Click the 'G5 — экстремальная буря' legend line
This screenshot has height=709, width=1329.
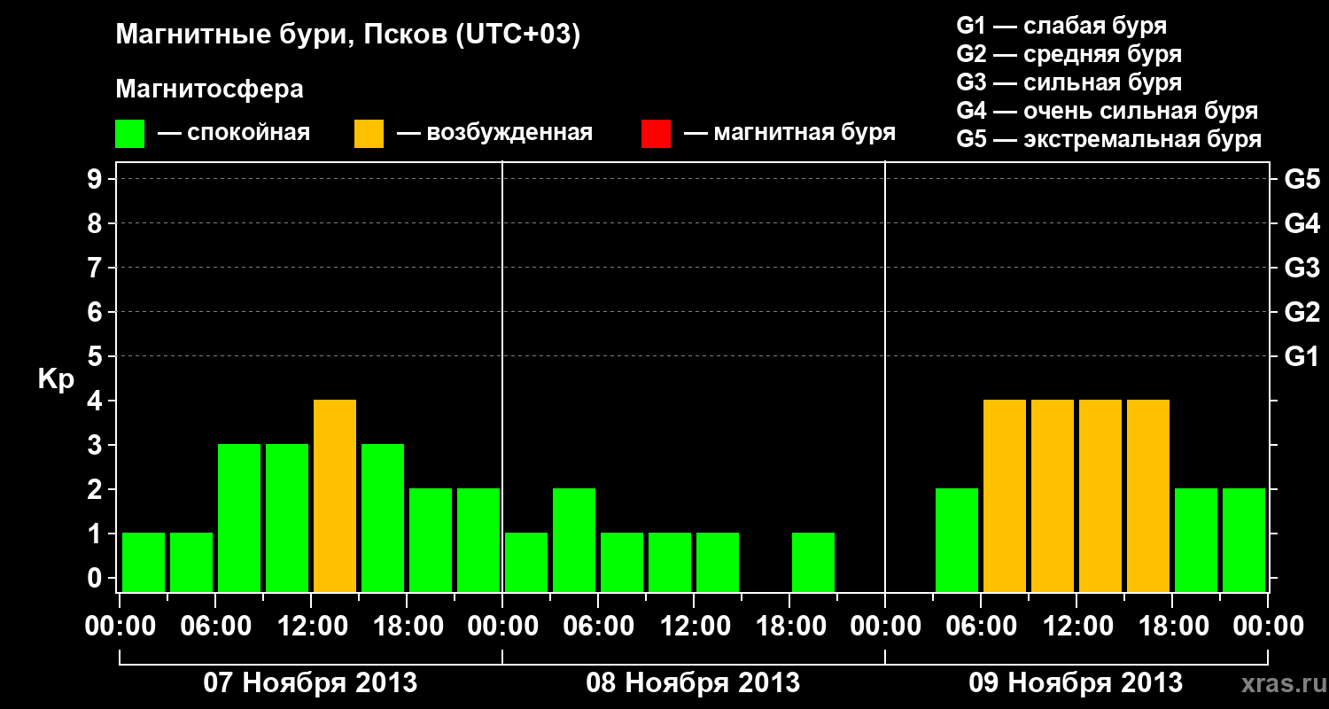1109,139
